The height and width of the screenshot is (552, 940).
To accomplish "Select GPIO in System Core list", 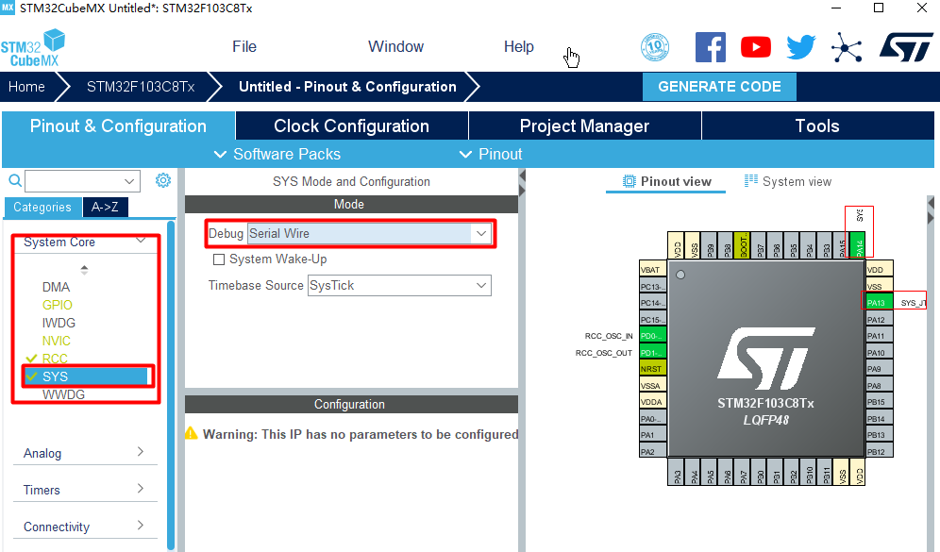I will 57,305.
